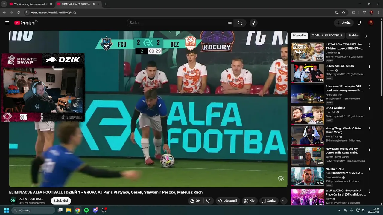Select the Źródło: ALFA FOOTBALL chip

(327, 36)
